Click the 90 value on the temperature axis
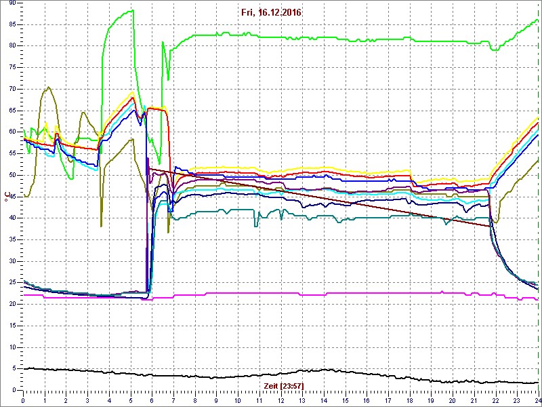 [x=13, y=2]
